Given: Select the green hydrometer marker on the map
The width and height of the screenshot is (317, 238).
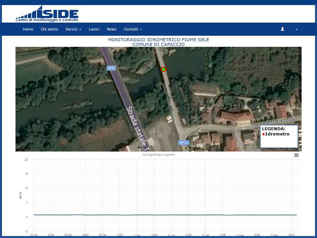Looking at the screenshot, I should point(163,69).
